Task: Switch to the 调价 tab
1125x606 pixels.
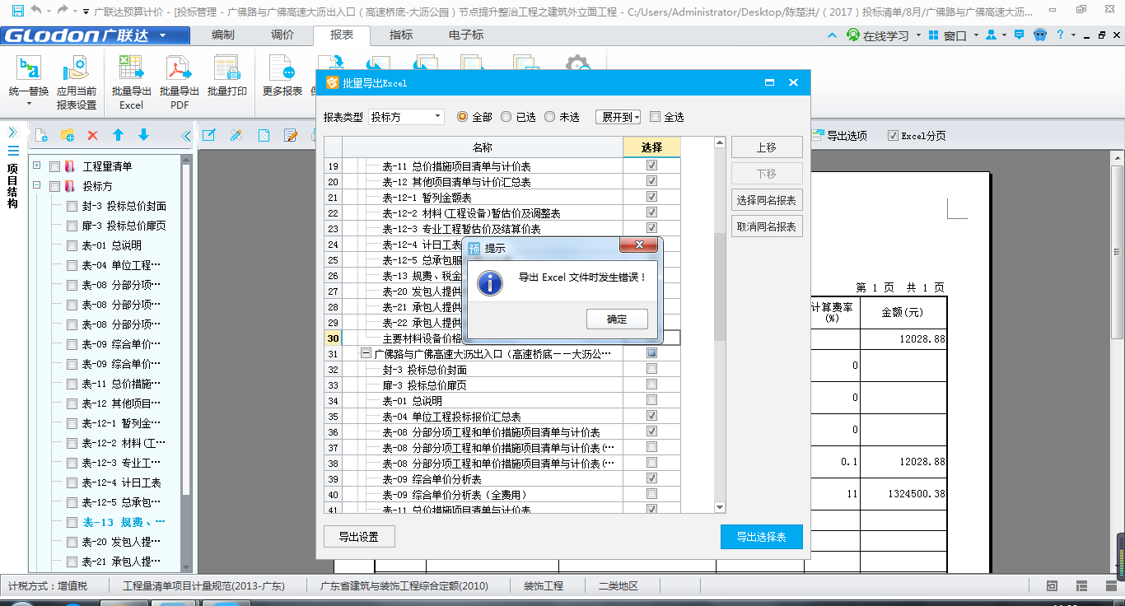Action: pos(282,35)
